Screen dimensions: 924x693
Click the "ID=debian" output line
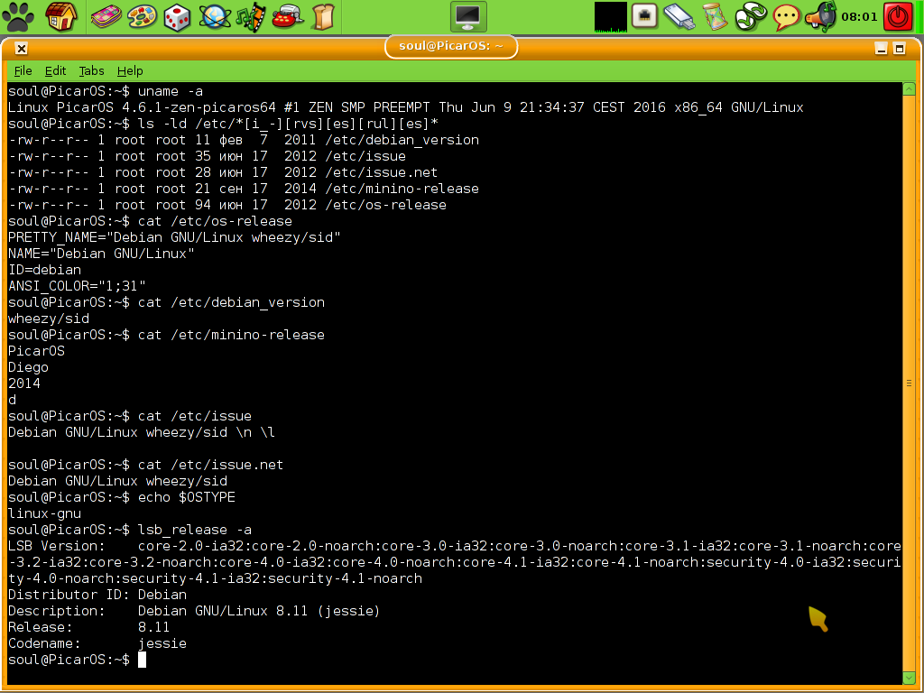pos(45,270)
